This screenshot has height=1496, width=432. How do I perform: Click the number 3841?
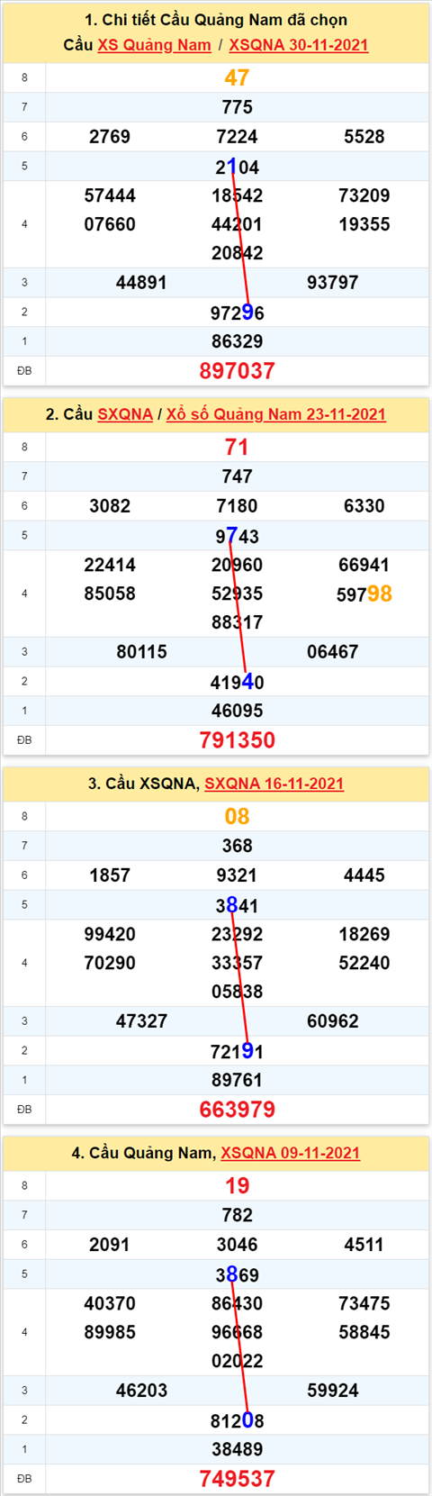(x=237, y=905)
